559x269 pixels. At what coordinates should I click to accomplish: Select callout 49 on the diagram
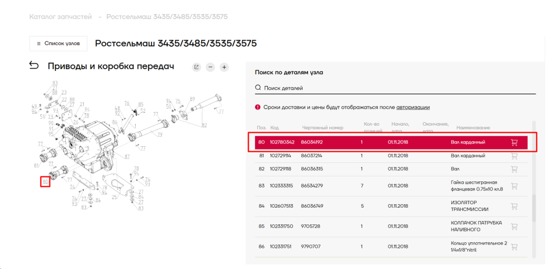point(34,106)
